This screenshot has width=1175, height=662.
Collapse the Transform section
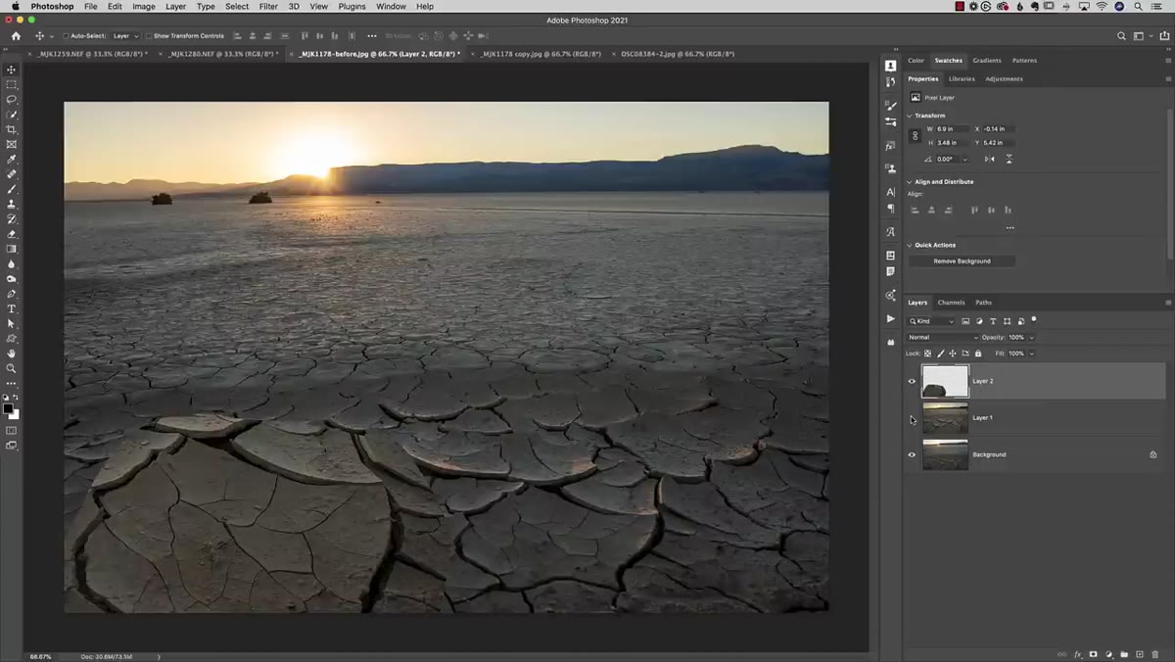[910, 116]
